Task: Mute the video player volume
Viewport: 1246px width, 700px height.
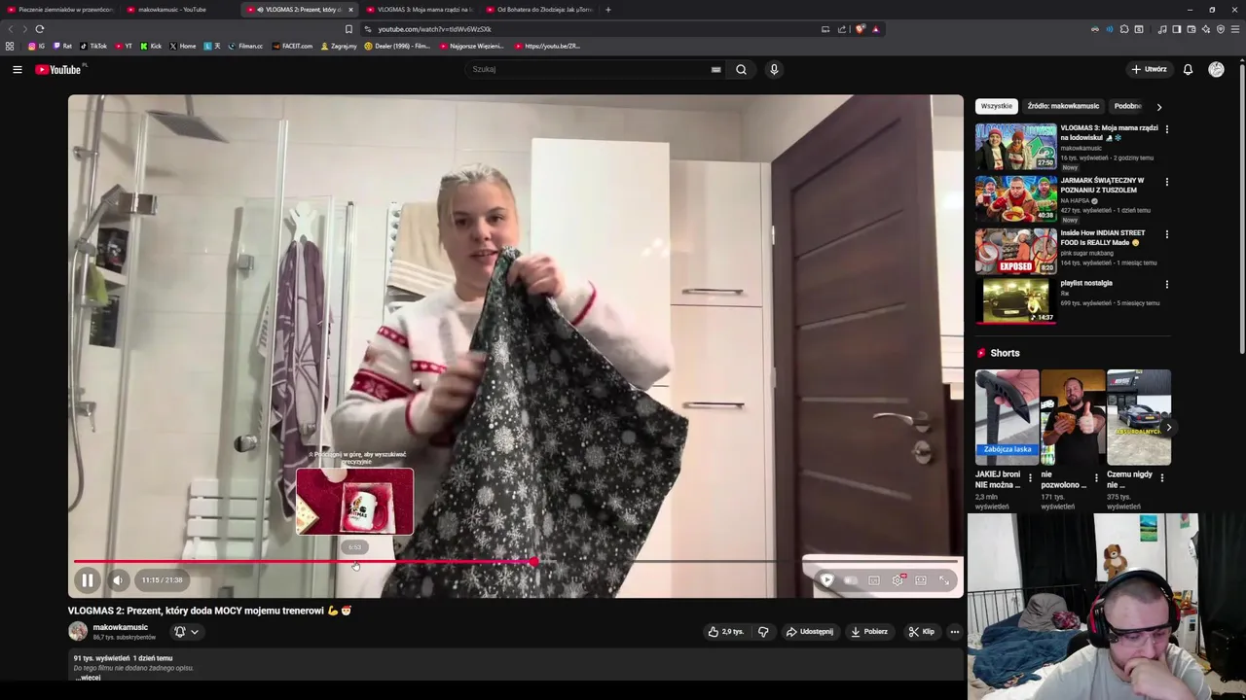Action: pos(118,580)
